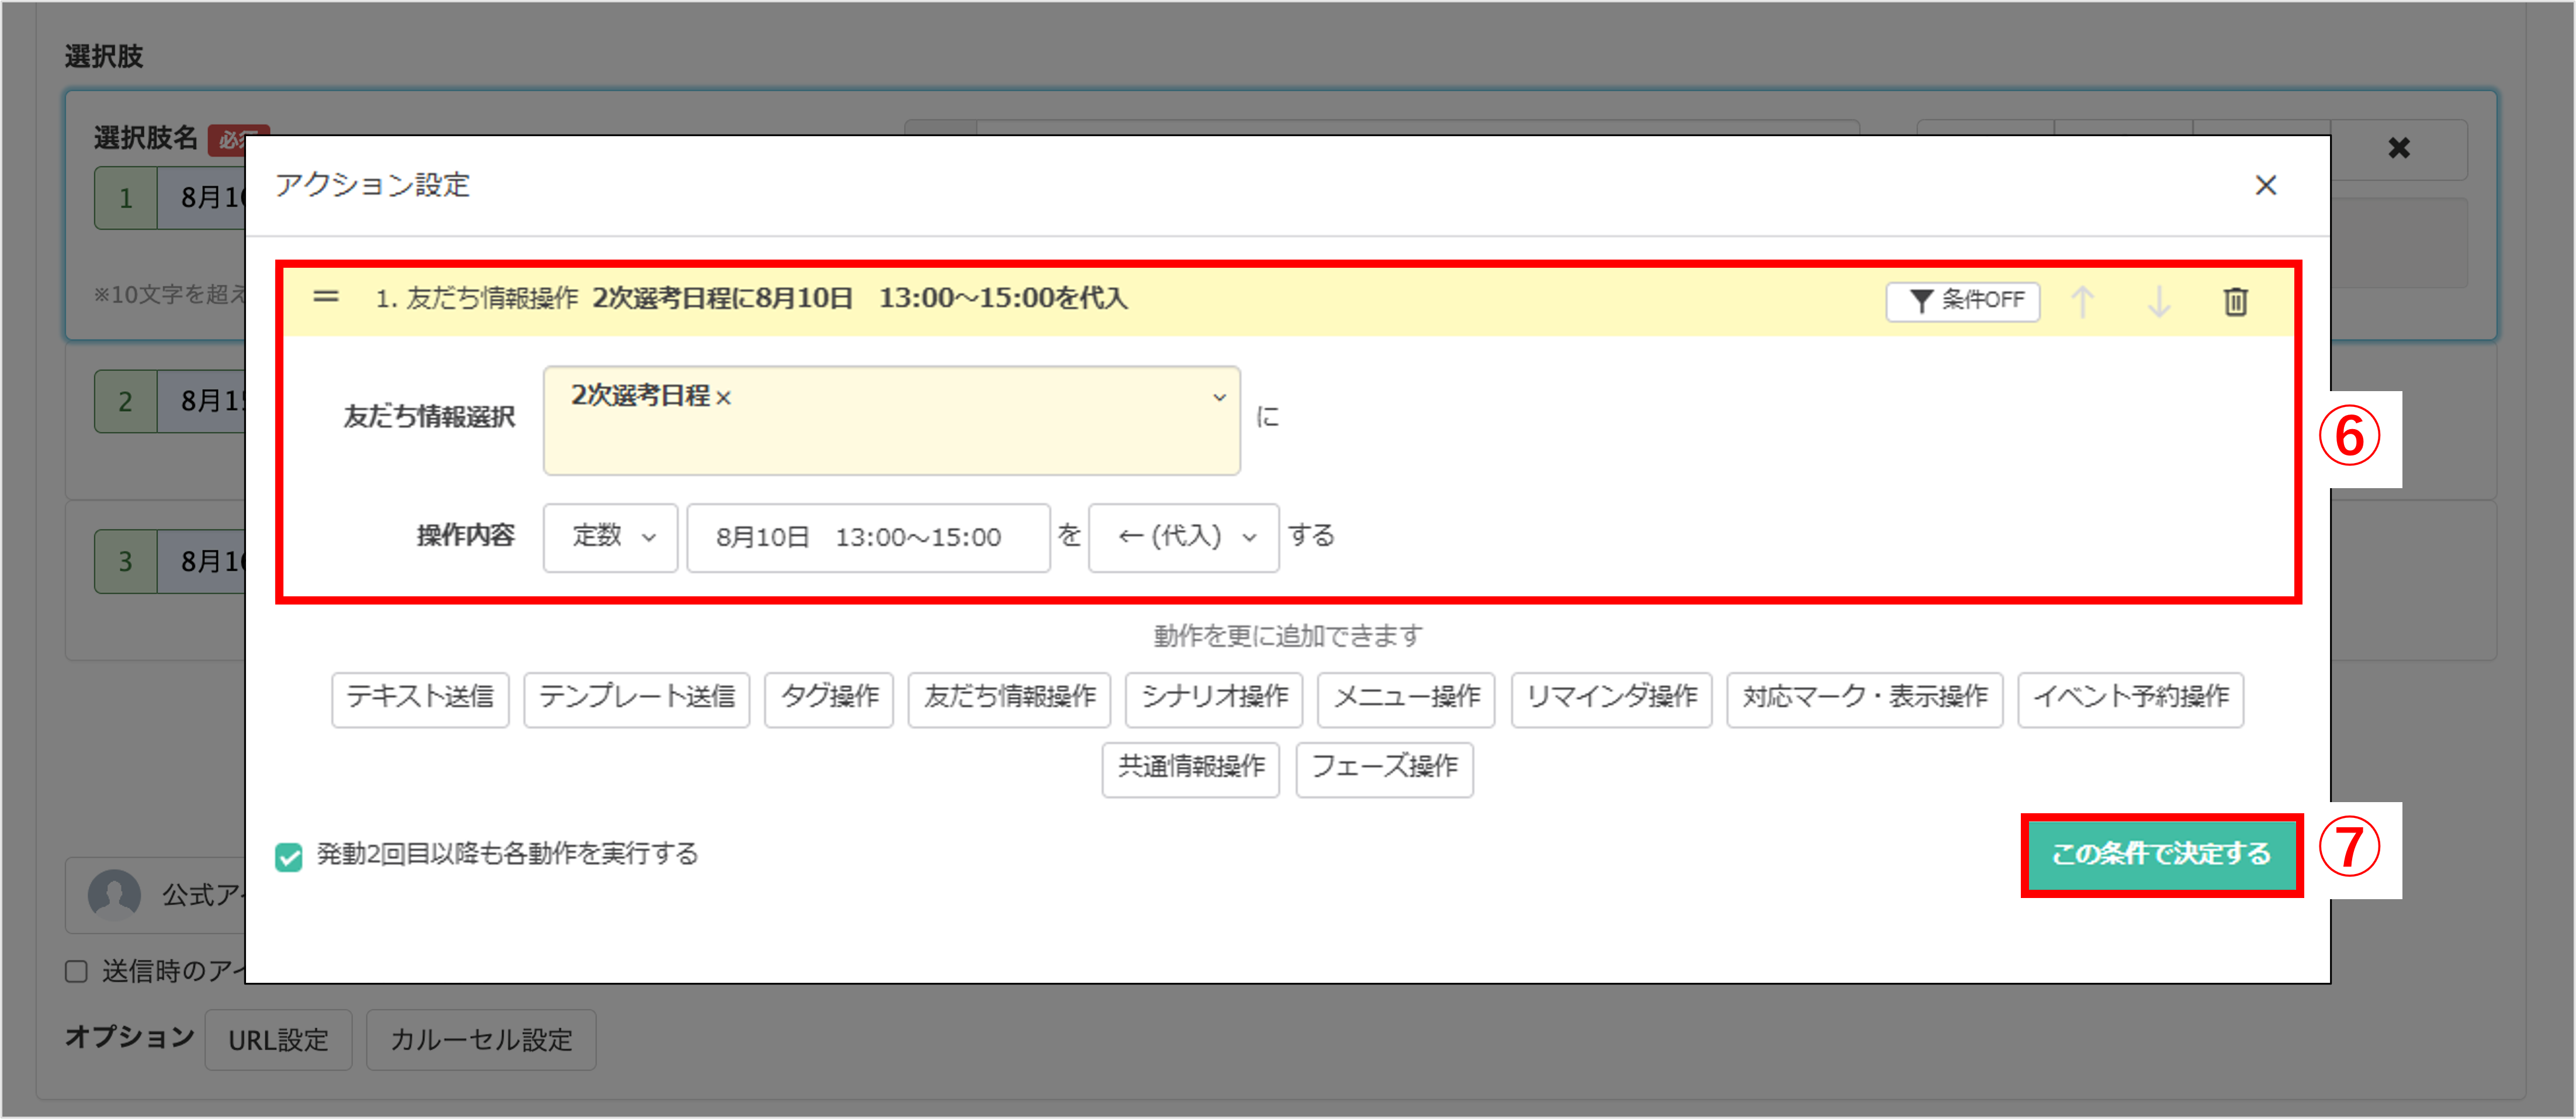The width and height of the screenshot is (2576, 1119).
Task: Click the drag handle of the 友だち情報操作 action
Action: point(325,297)
